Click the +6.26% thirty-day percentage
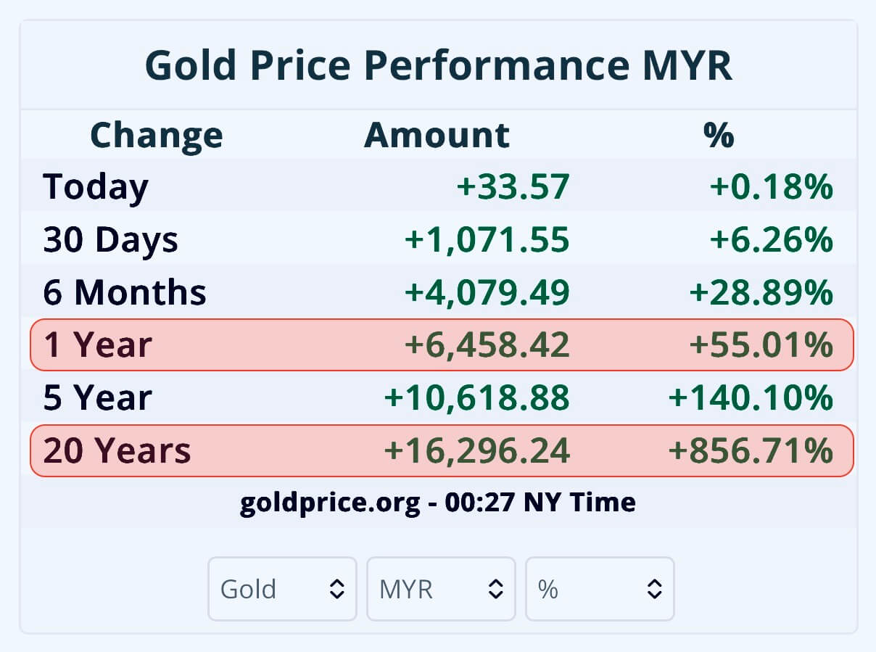This screenshot has height=652, width=876. (771, 239)
